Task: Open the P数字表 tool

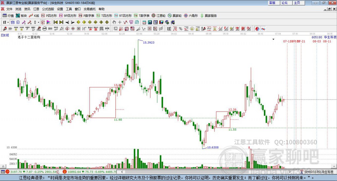Action: click(x=87, y=16)
